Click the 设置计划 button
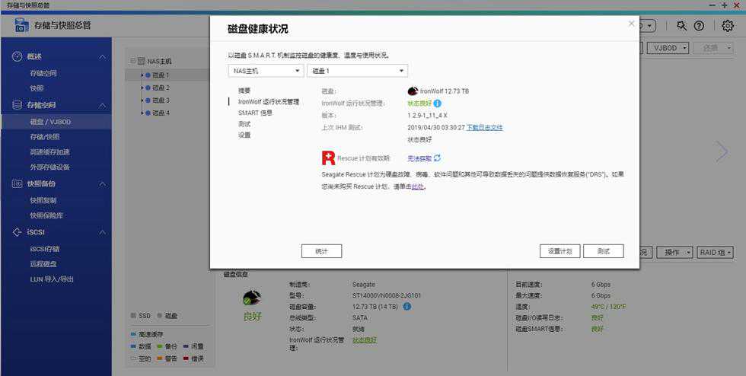Viewport: 746px width, 376px height. tap(559, 251)
